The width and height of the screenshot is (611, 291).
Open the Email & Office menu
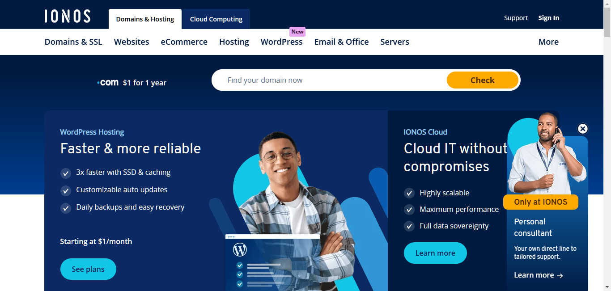342,42
